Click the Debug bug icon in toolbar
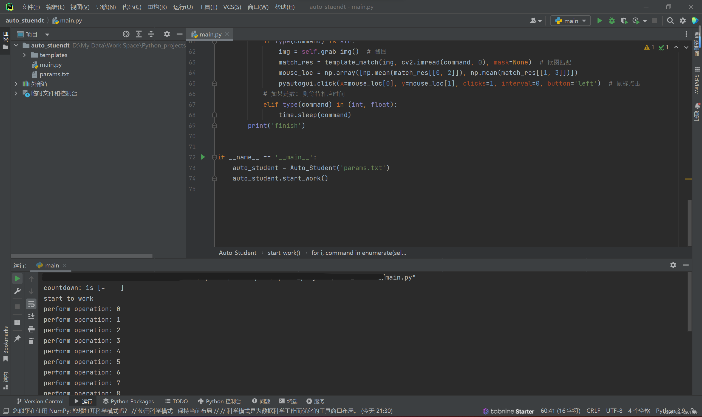The image size is (702, 417). [612, 21]
